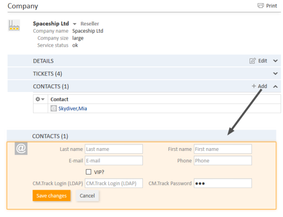Image resolution: width=283 pixels, height=217 pixels.
Task: Expand the TICKETS (4) section chevron
Action: point(275,74)
